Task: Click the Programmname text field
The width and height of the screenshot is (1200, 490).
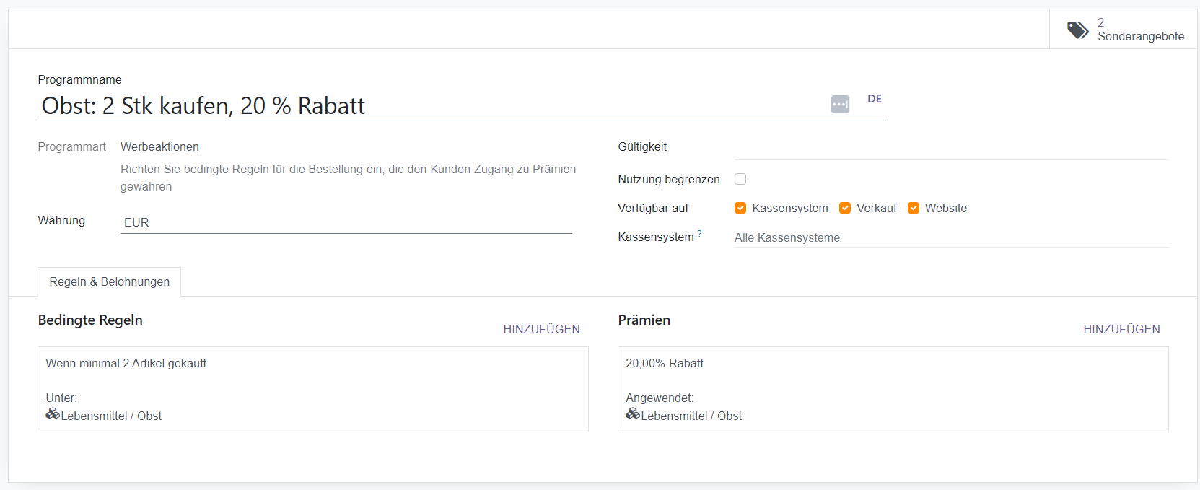Action: pos(433,106)
